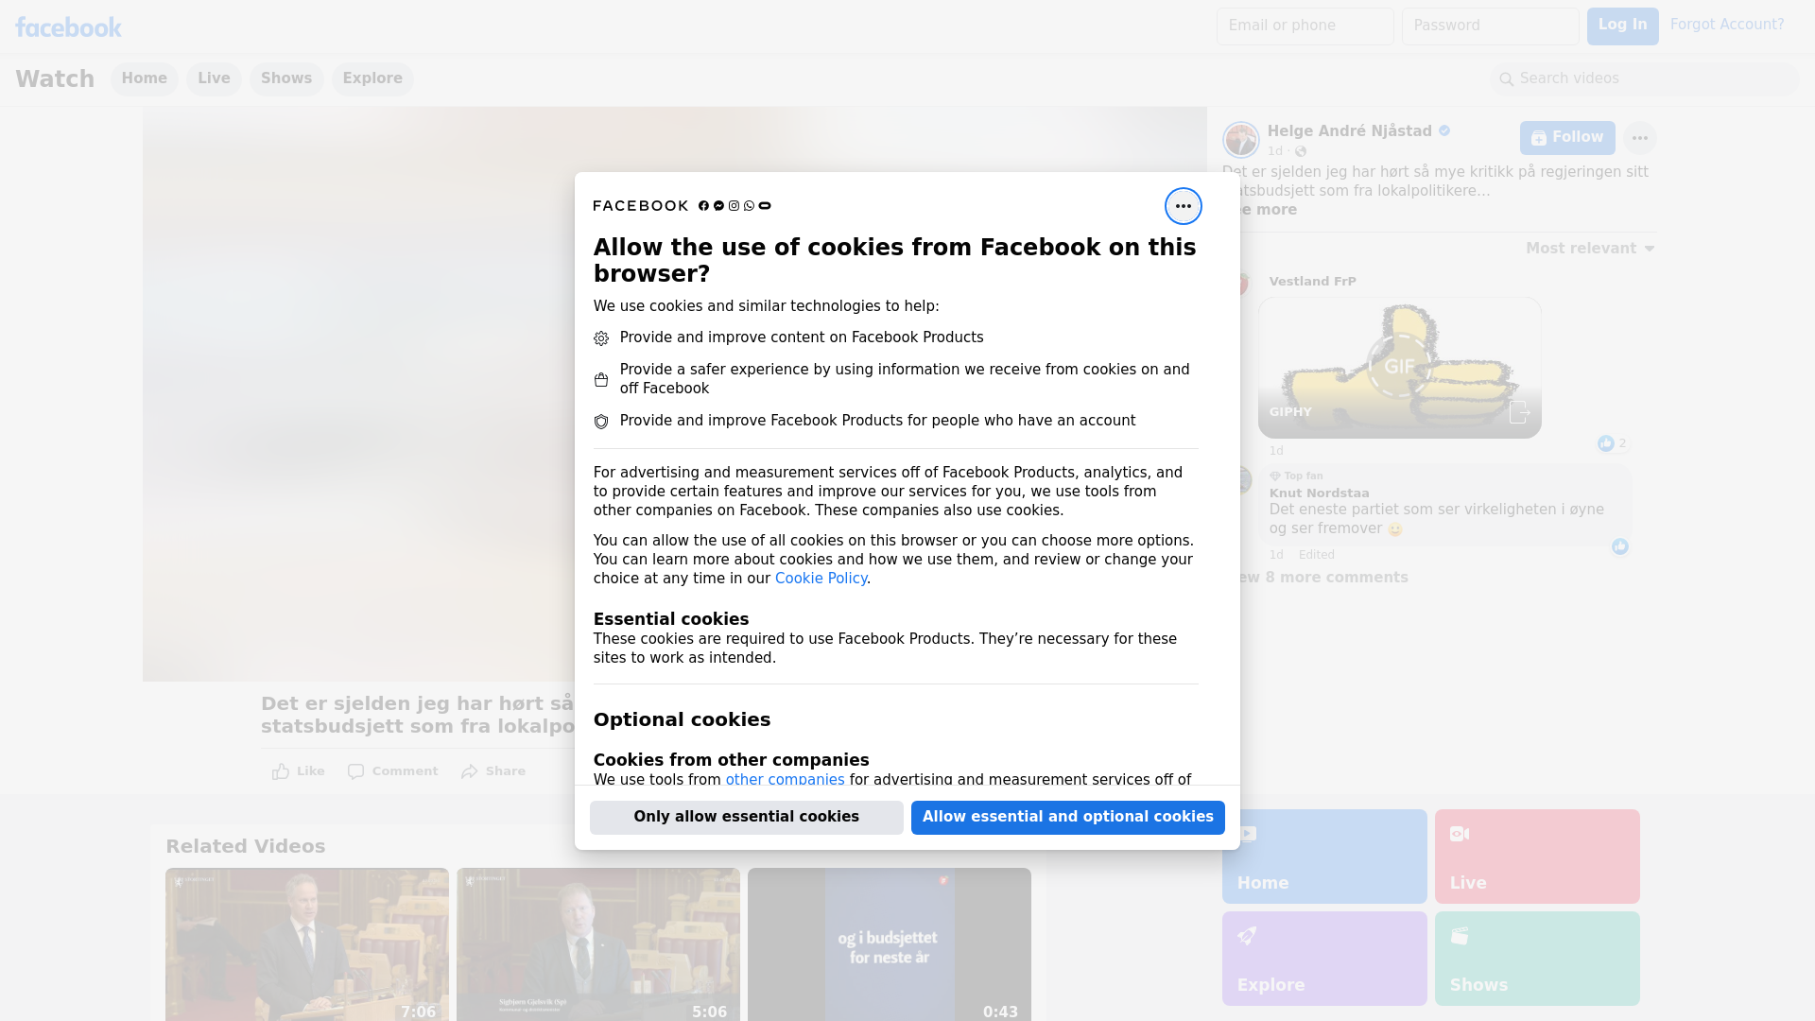
Task: Click the share icon on the GIPHY image
Action: 1518,412
